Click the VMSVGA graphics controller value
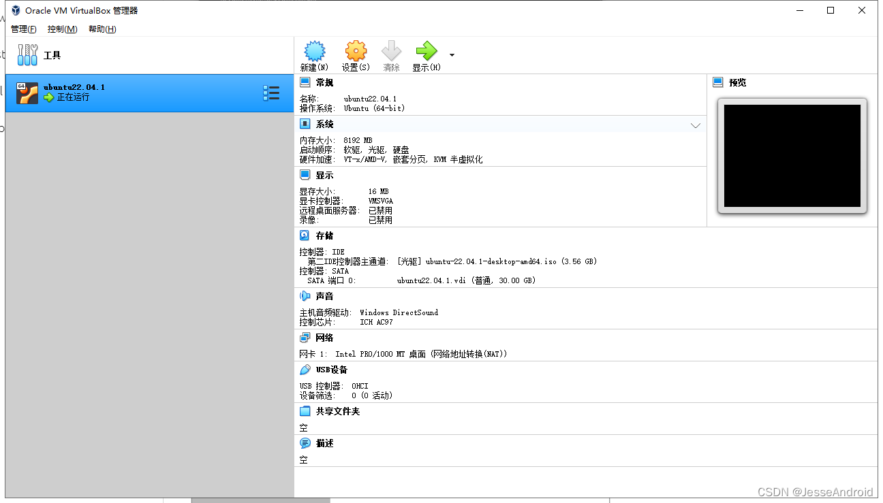The height and width of the screenshot is (503, 883). point(380,201)
